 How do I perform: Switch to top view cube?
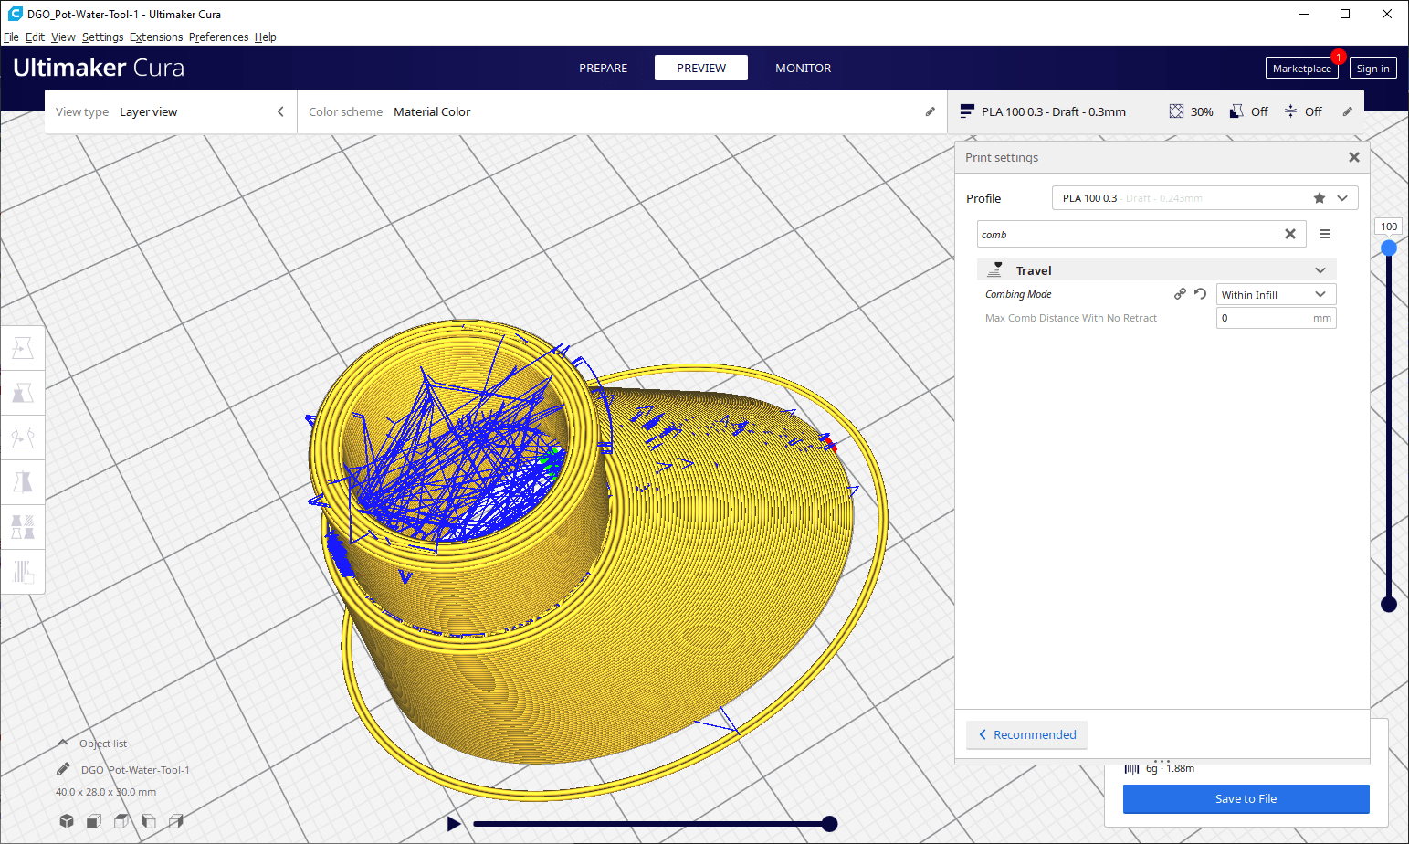click(x=121, y=820)
